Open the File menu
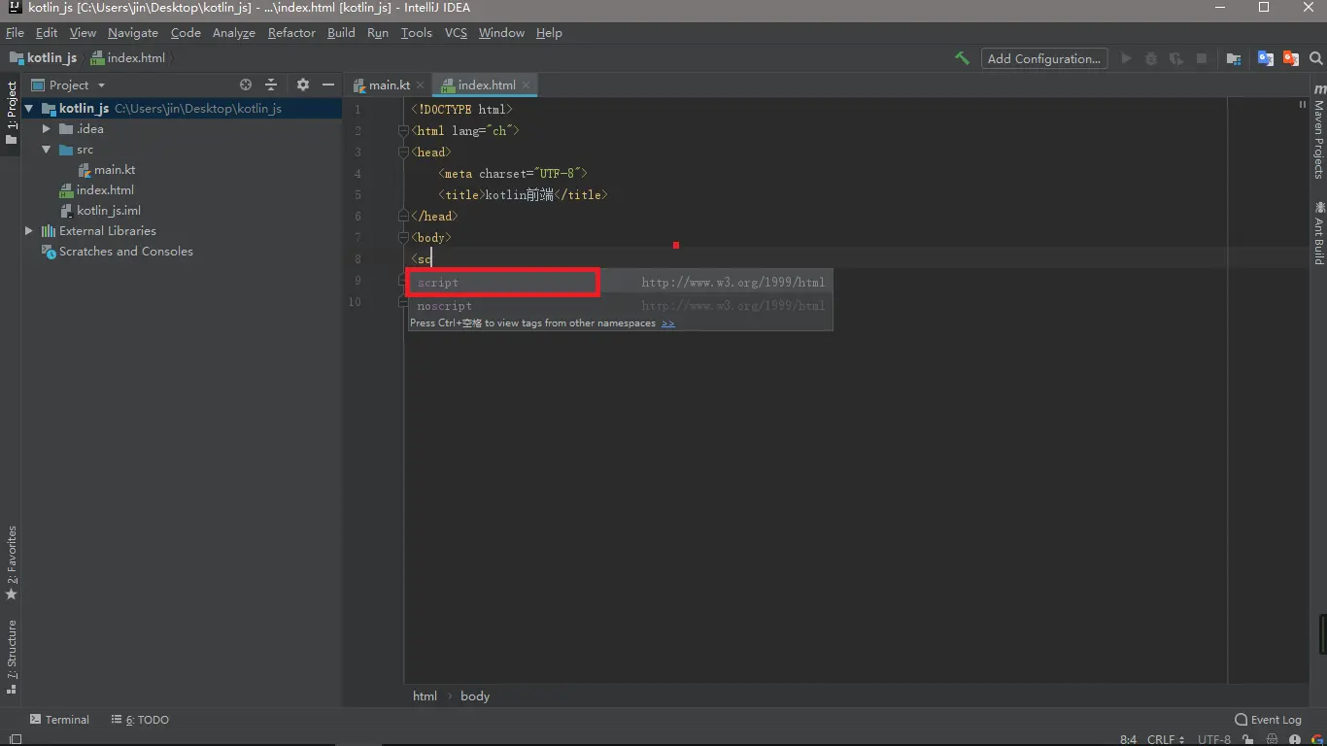The height and width of the screenshot is (746, 1327). click(x=15, y=33)
